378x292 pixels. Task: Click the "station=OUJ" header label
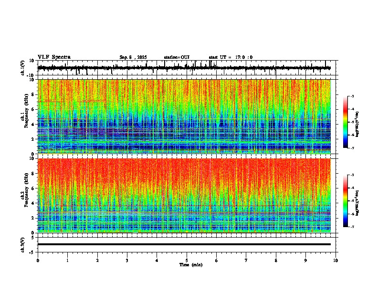tap(177, 57)
